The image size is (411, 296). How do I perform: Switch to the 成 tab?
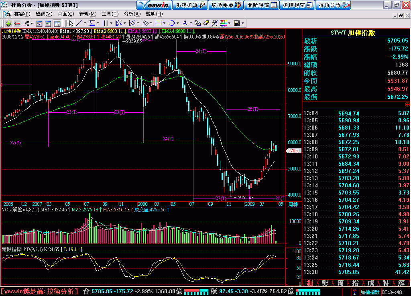(x=370, y=283)
